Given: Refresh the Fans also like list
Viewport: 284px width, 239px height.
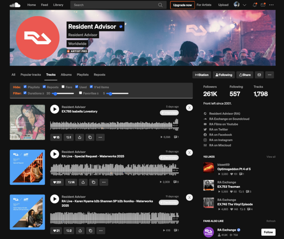Looking at the screenshot, I should 271,221.
